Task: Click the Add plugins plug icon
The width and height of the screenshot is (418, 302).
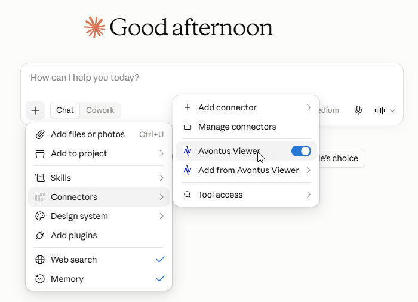Action: tap(40, 235)
